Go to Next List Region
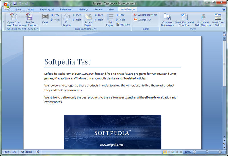The image size is (228, 156). (x=120, y=20)
